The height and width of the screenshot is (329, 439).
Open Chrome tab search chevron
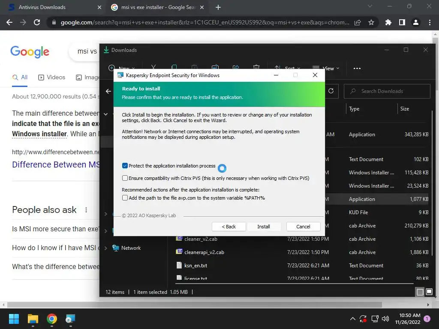[370, 6]
